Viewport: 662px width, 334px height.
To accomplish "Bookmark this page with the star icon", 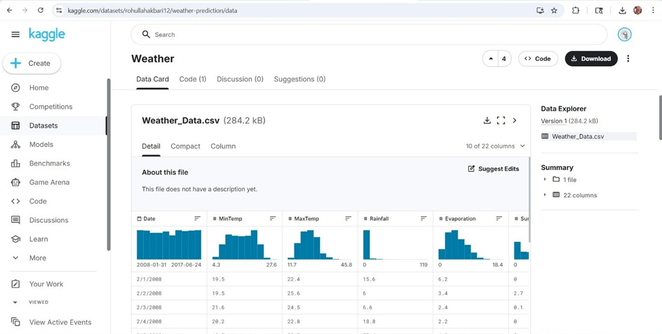I will (554, 11).
